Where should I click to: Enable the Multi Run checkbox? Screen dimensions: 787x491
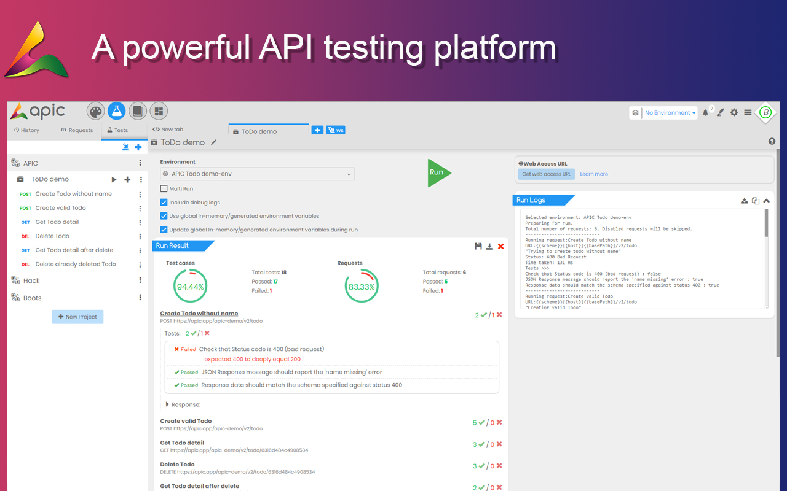(x=164, y=189)
